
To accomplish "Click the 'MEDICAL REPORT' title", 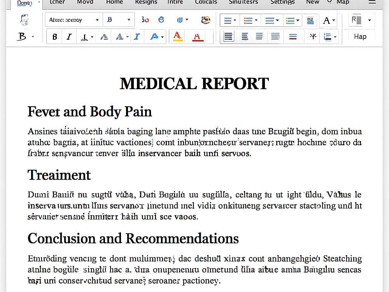I will tap(194, 84).
